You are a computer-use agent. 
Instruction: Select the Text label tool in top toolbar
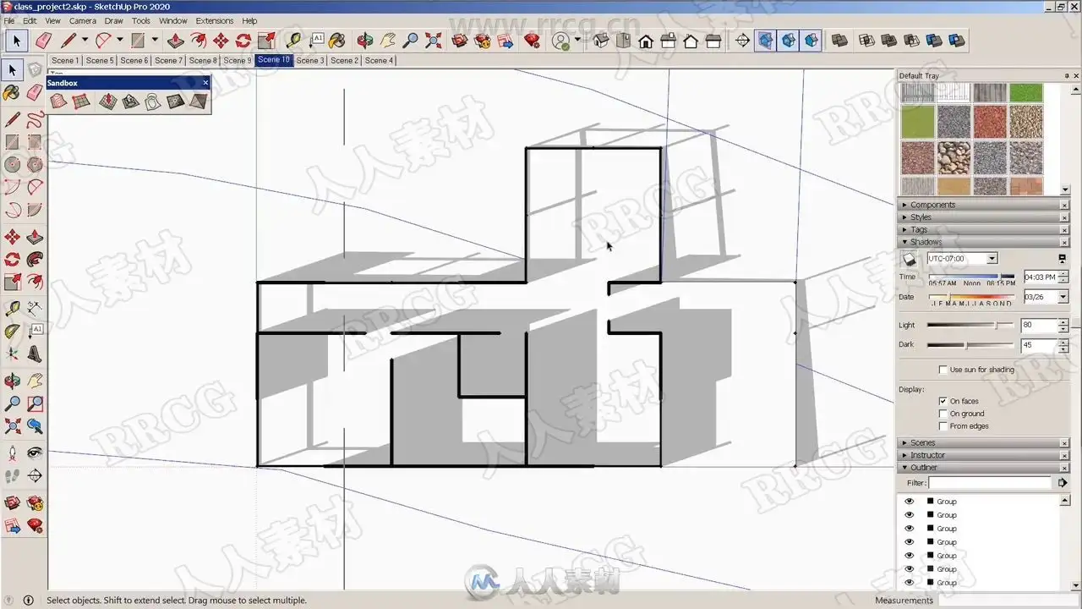pyautogui.click(x=317, y=41)
